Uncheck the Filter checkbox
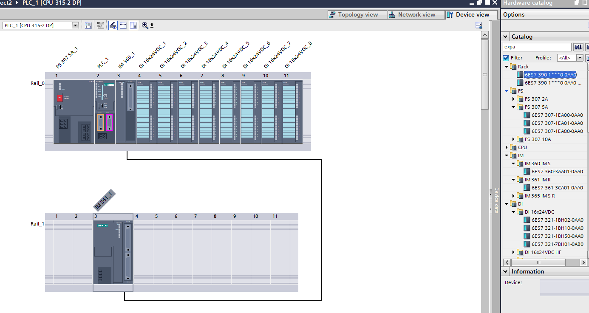Image resolution: width=589 pixels, height=313 pixels. pos(506,58)
